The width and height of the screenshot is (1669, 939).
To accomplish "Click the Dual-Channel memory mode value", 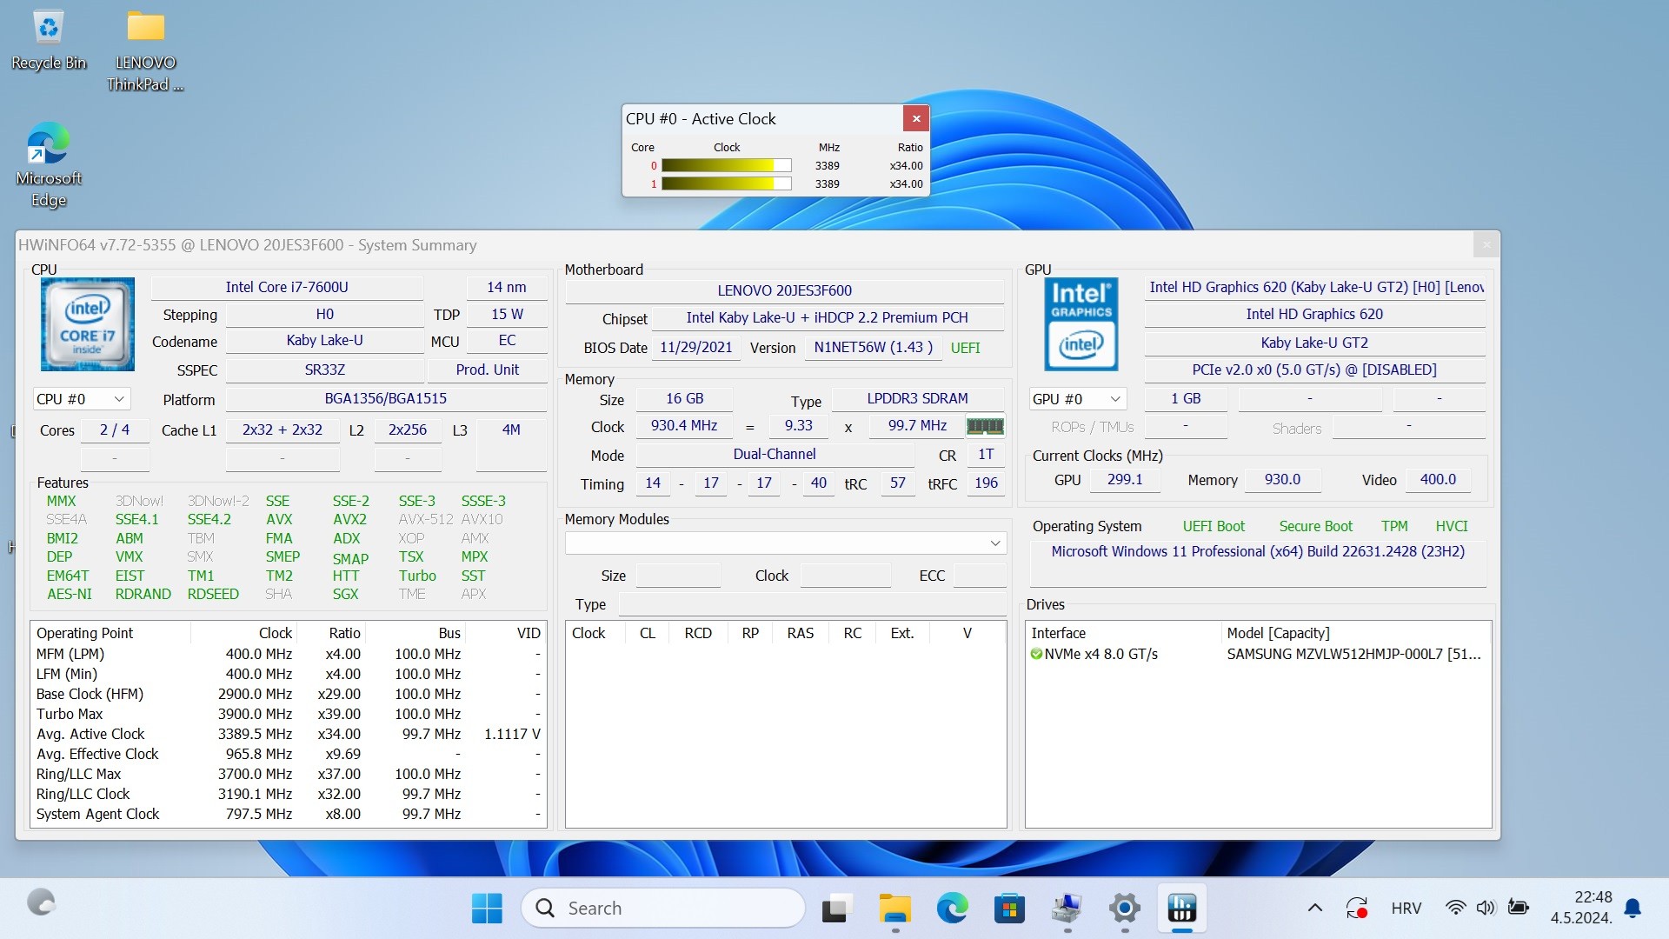I will 774,455.
